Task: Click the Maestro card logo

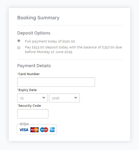Action: pyautogui.click(x=44, y=130)
